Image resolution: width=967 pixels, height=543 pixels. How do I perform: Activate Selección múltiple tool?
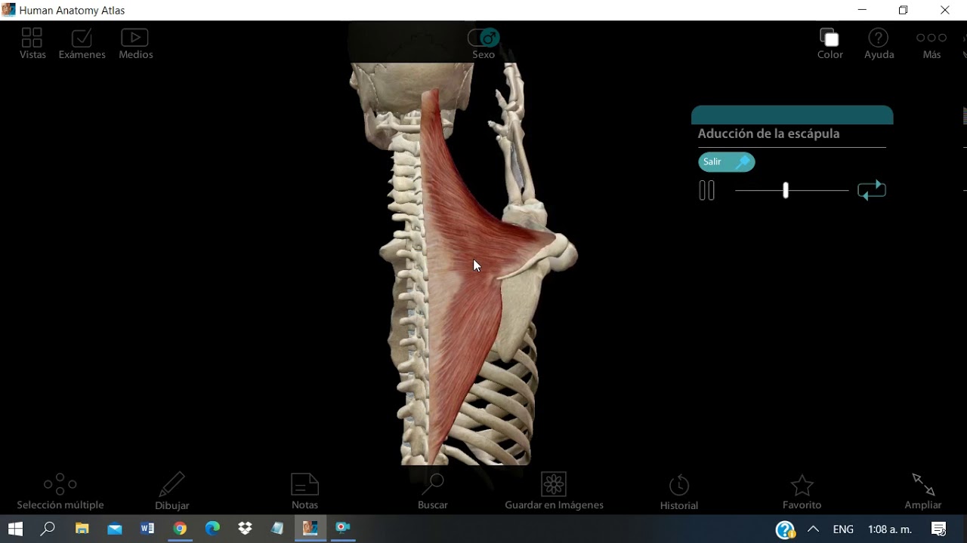[x=60, y=491]
